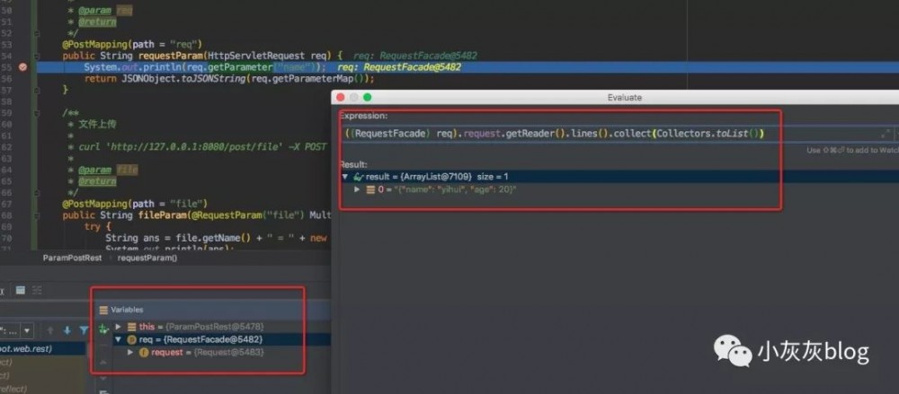This screenshot has height=394, width=899.
Task: Click the filter frames funnel icon
Action: (84, 330)
